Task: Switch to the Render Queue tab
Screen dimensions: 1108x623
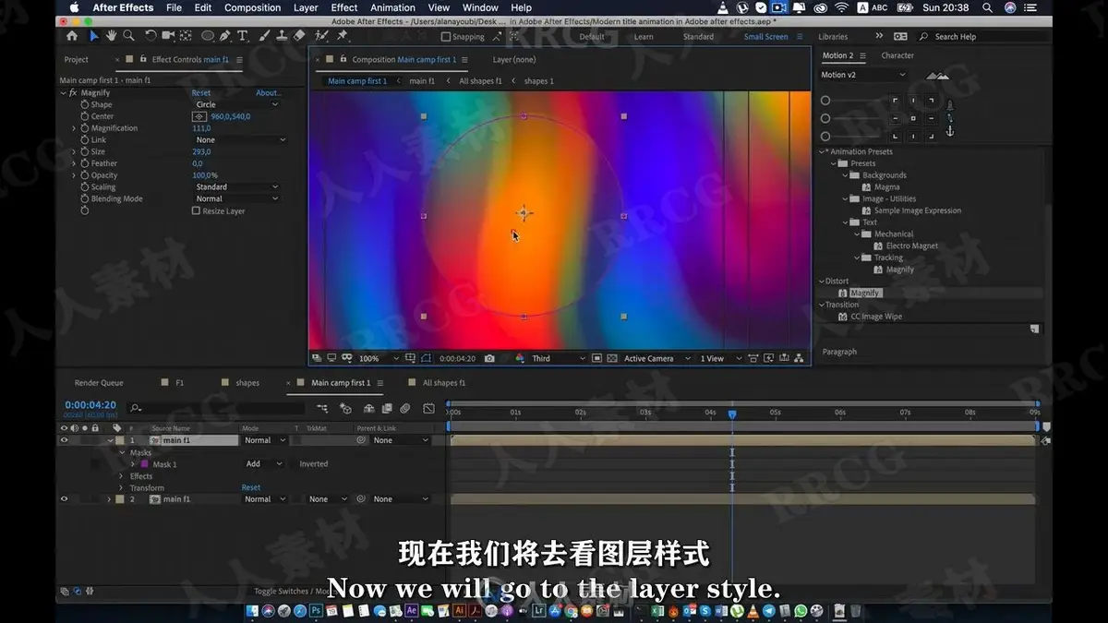Action: [99, 383]
